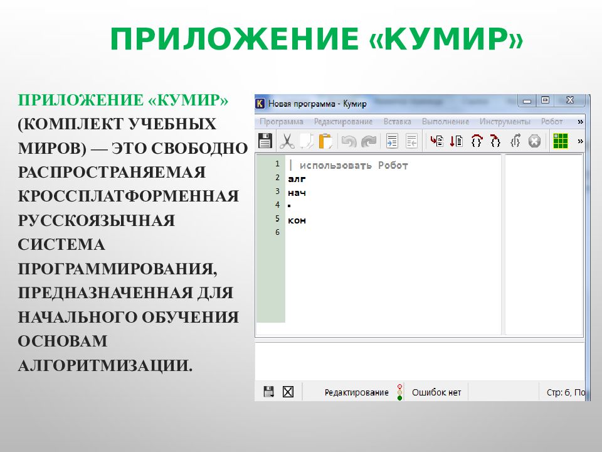Click the Redo arrow icon
The height and width of the screenshot is (452, 602).
369,141
